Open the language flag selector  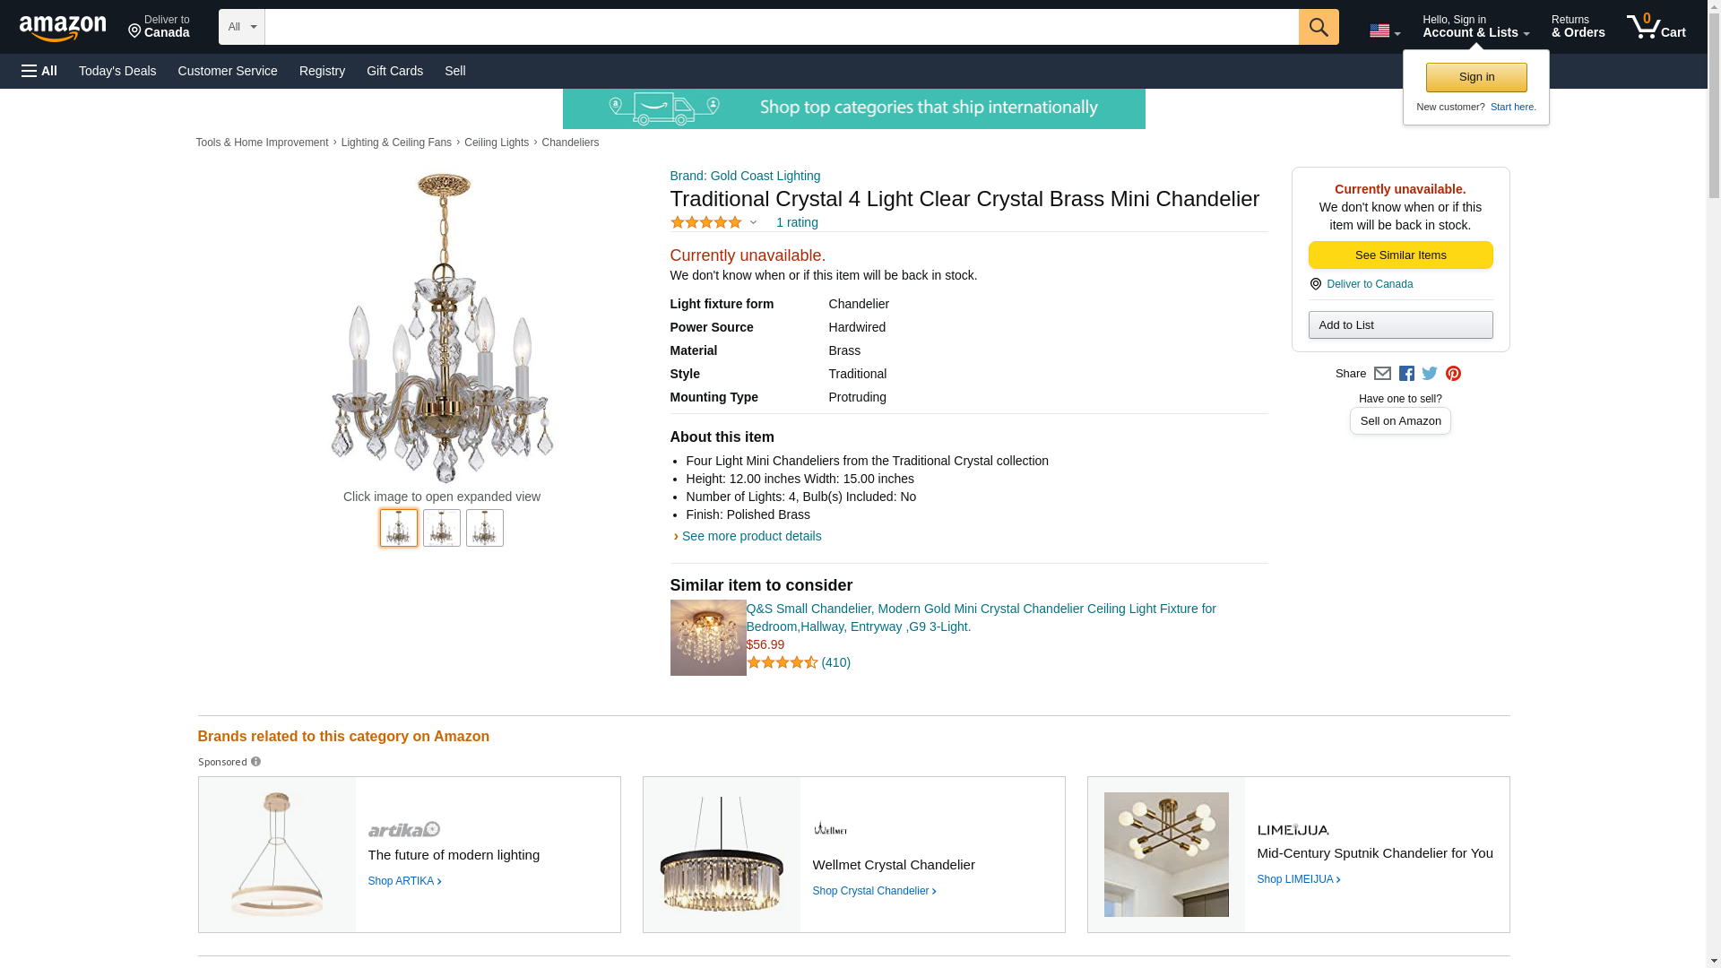(x=1384, y=31)
